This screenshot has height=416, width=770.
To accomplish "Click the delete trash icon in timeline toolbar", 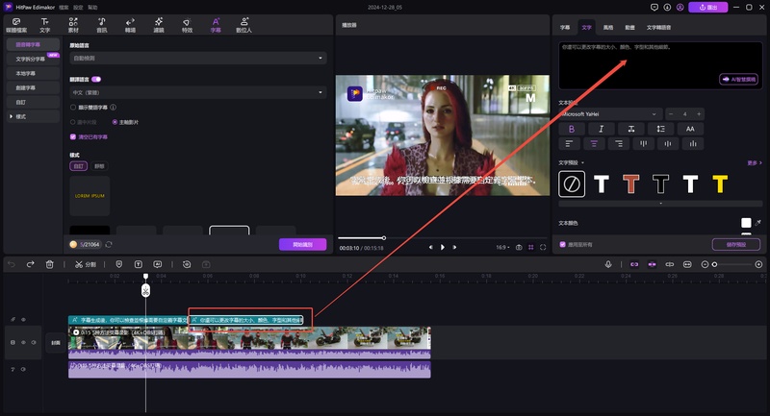I will click(48, 263).
